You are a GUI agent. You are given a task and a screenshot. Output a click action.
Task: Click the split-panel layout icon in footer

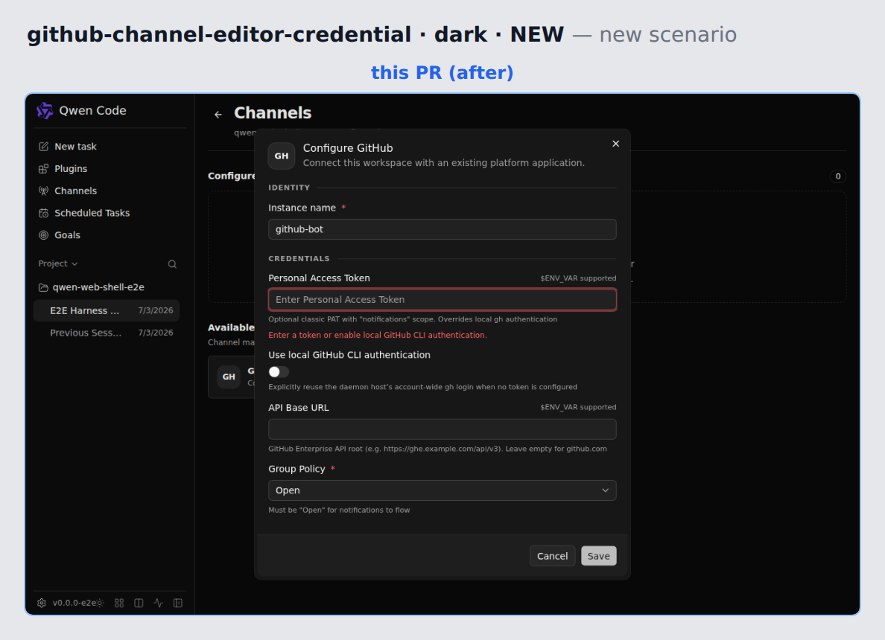[139, 603]
